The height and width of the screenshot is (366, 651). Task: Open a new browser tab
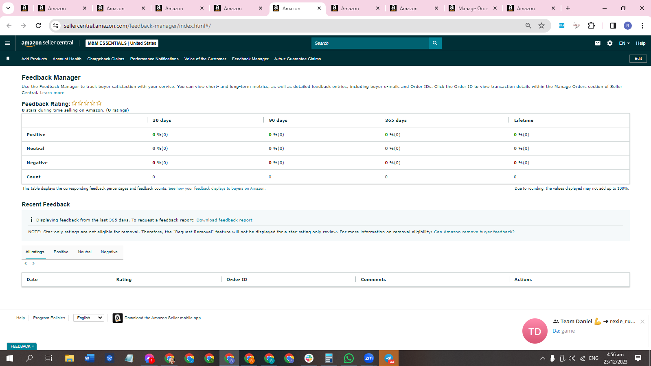[x=568, y=8]
